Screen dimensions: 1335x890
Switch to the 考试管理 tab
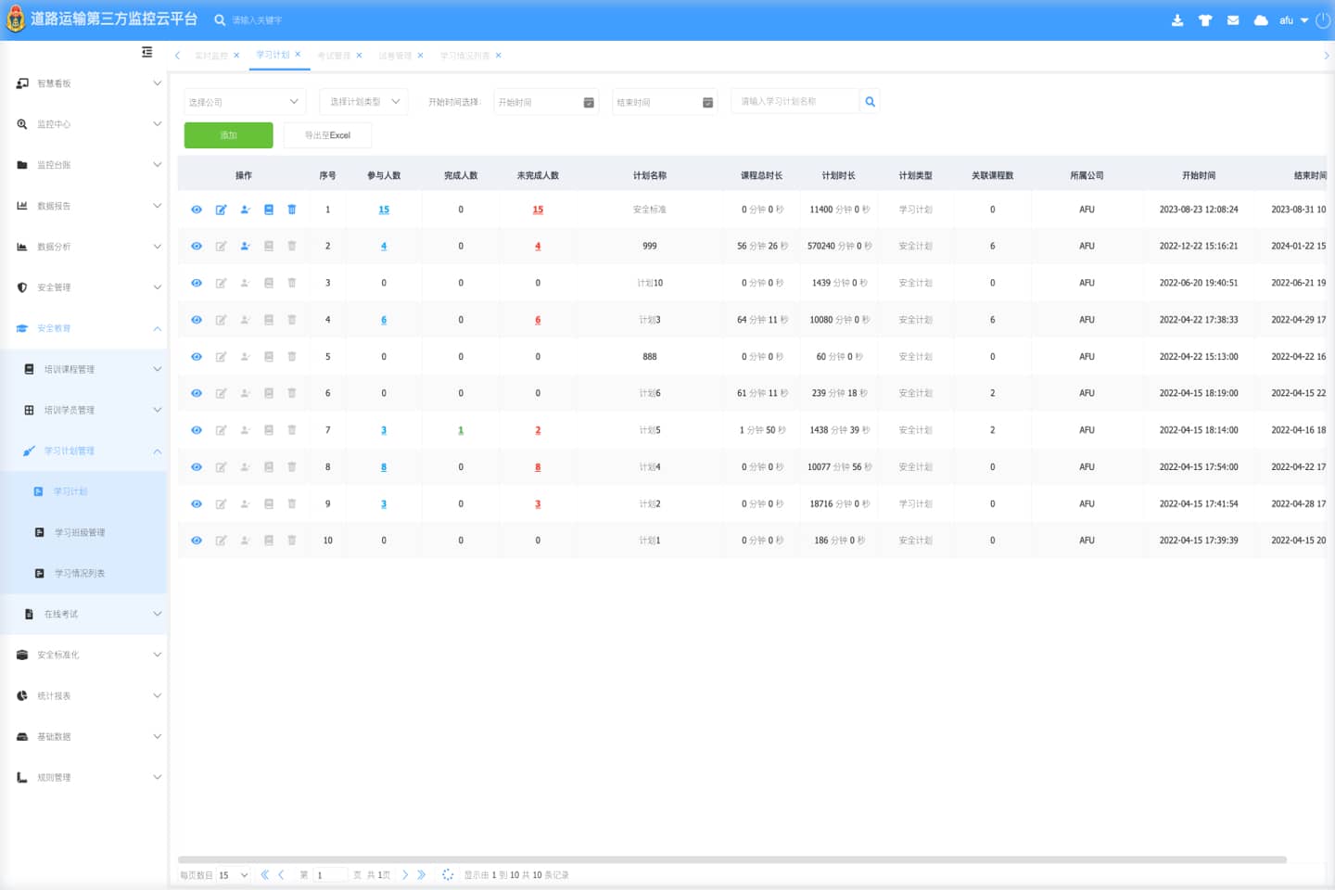pyautogui.click(x=334, y=56)
